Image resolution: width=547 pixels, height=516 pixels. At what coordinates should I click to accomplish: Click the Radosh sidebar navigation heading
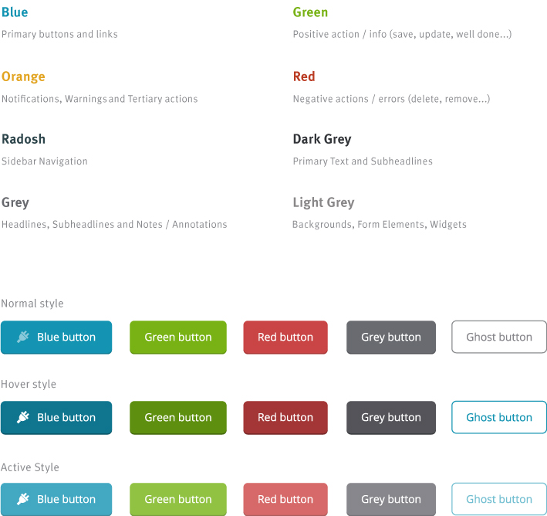(x=23, y=139)
